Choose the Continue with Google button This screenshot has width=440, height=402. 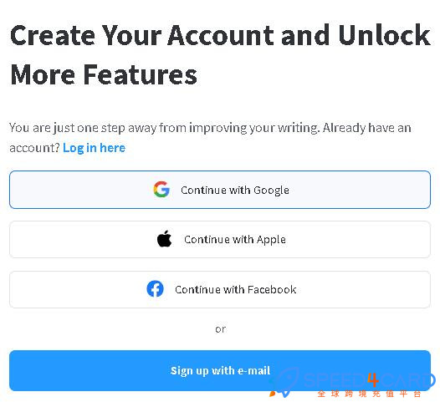pyautogui.click(x=220, y=190)
